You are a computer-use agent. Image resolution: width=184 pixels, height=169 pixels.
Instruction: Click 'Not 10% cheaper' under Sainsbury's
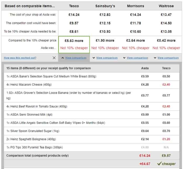(x=105, y=48)
